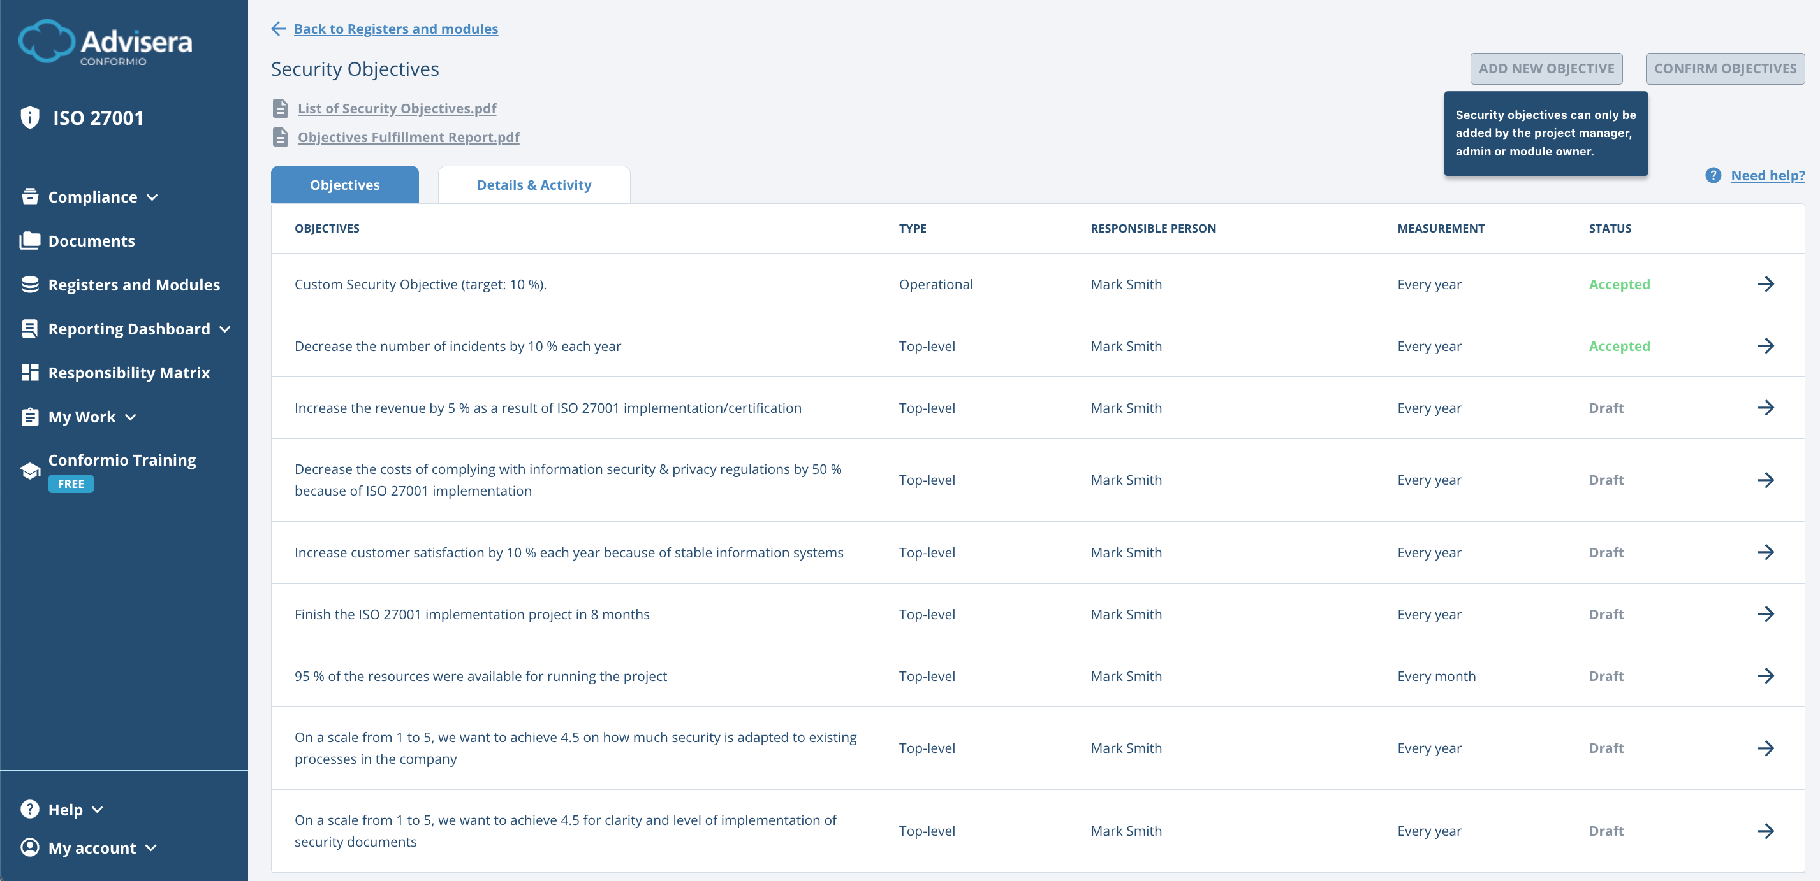This screenshot has height=881, width=1820.
Task: Click the My account person icon
Action: (x=30, y=847)
